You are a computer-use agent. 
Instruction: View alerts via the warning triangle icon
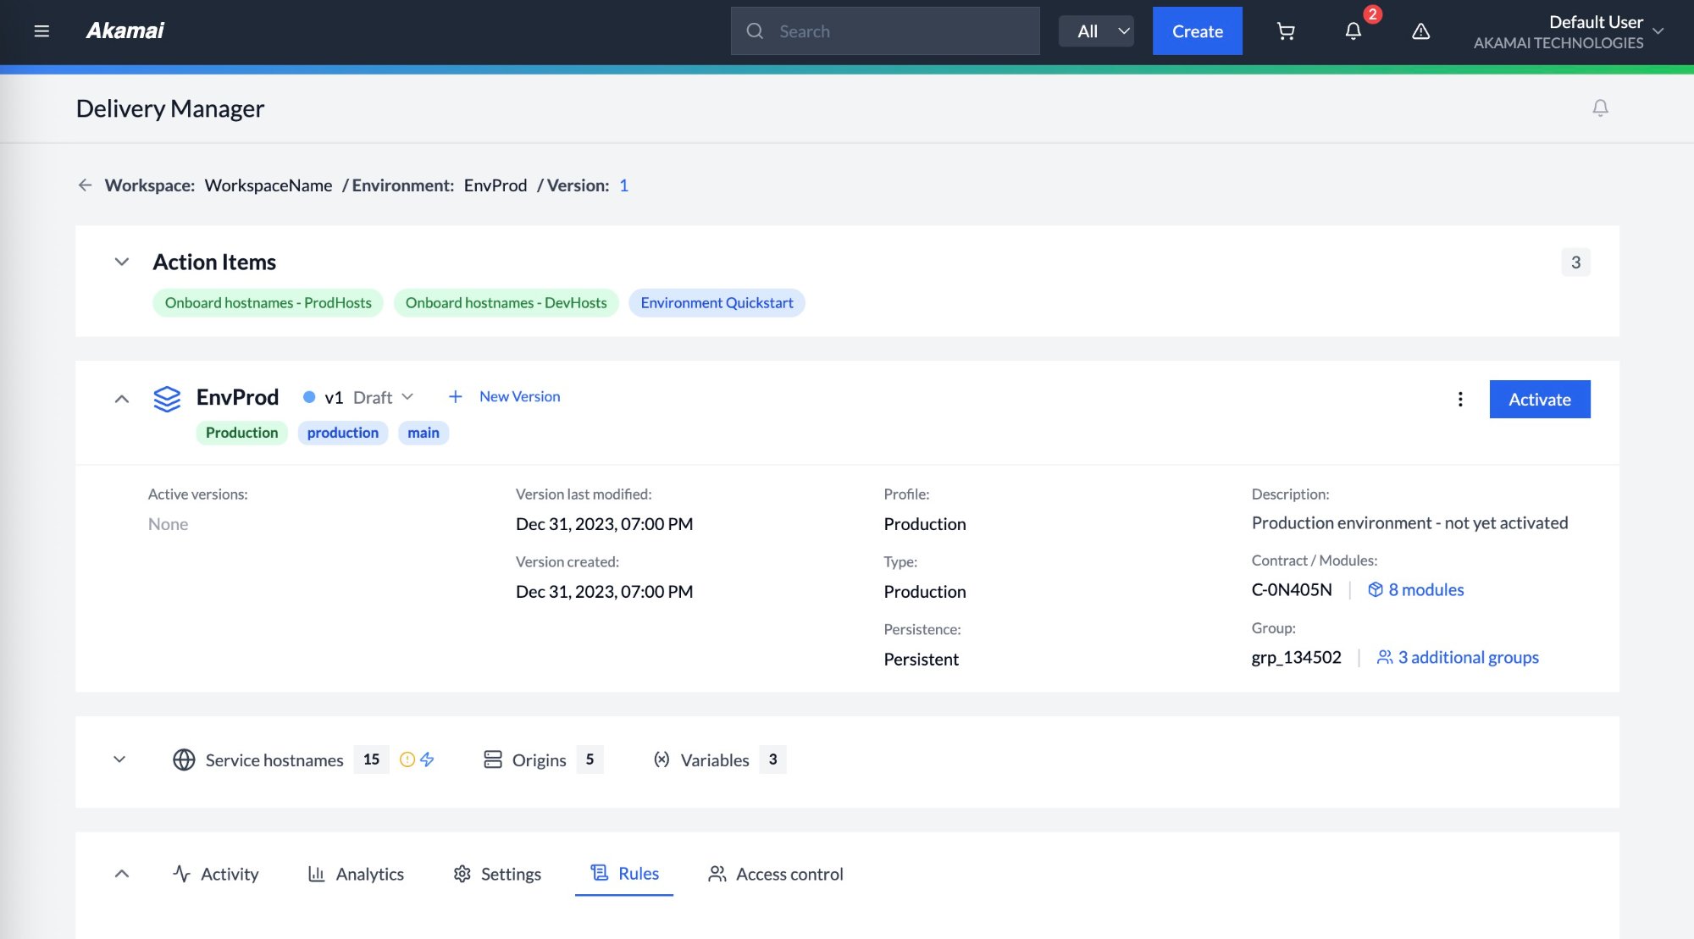tap(1420, 31)
